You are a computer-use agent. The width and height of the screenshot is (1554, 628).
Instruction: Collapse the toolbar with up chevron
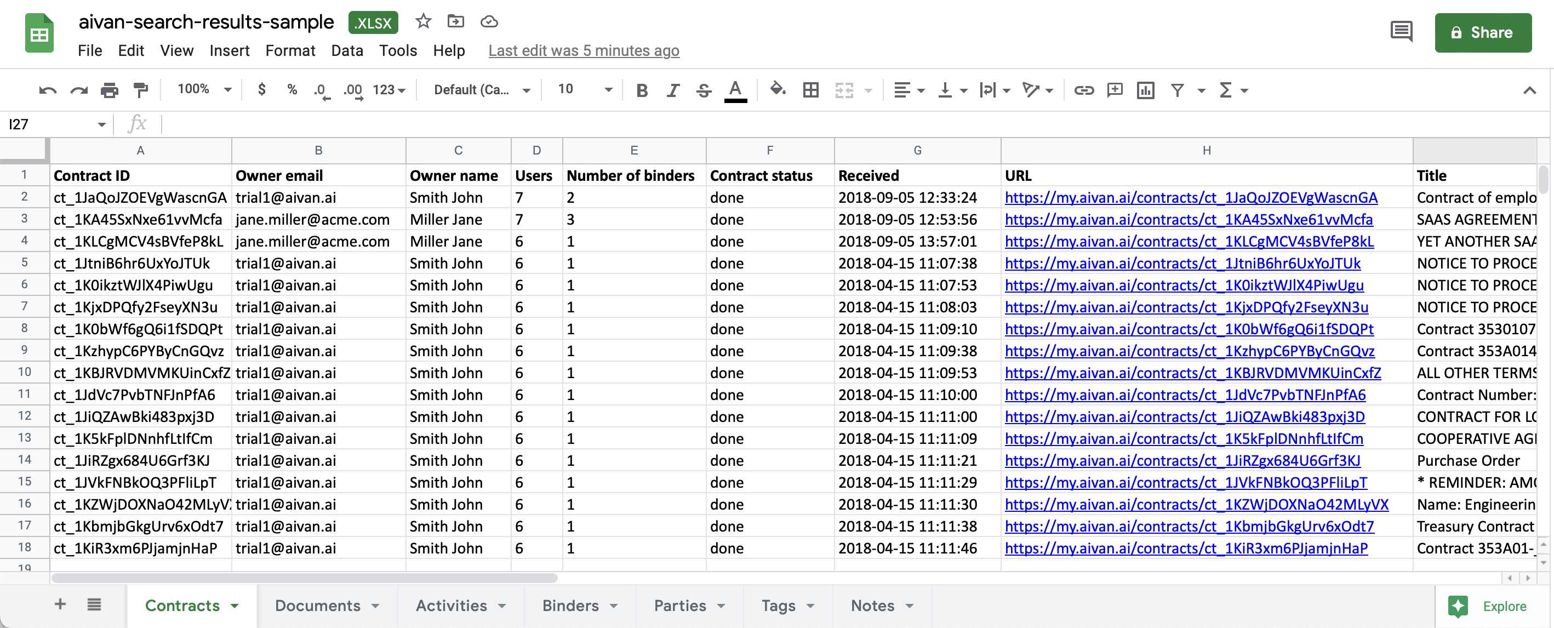pos(1529,90)
